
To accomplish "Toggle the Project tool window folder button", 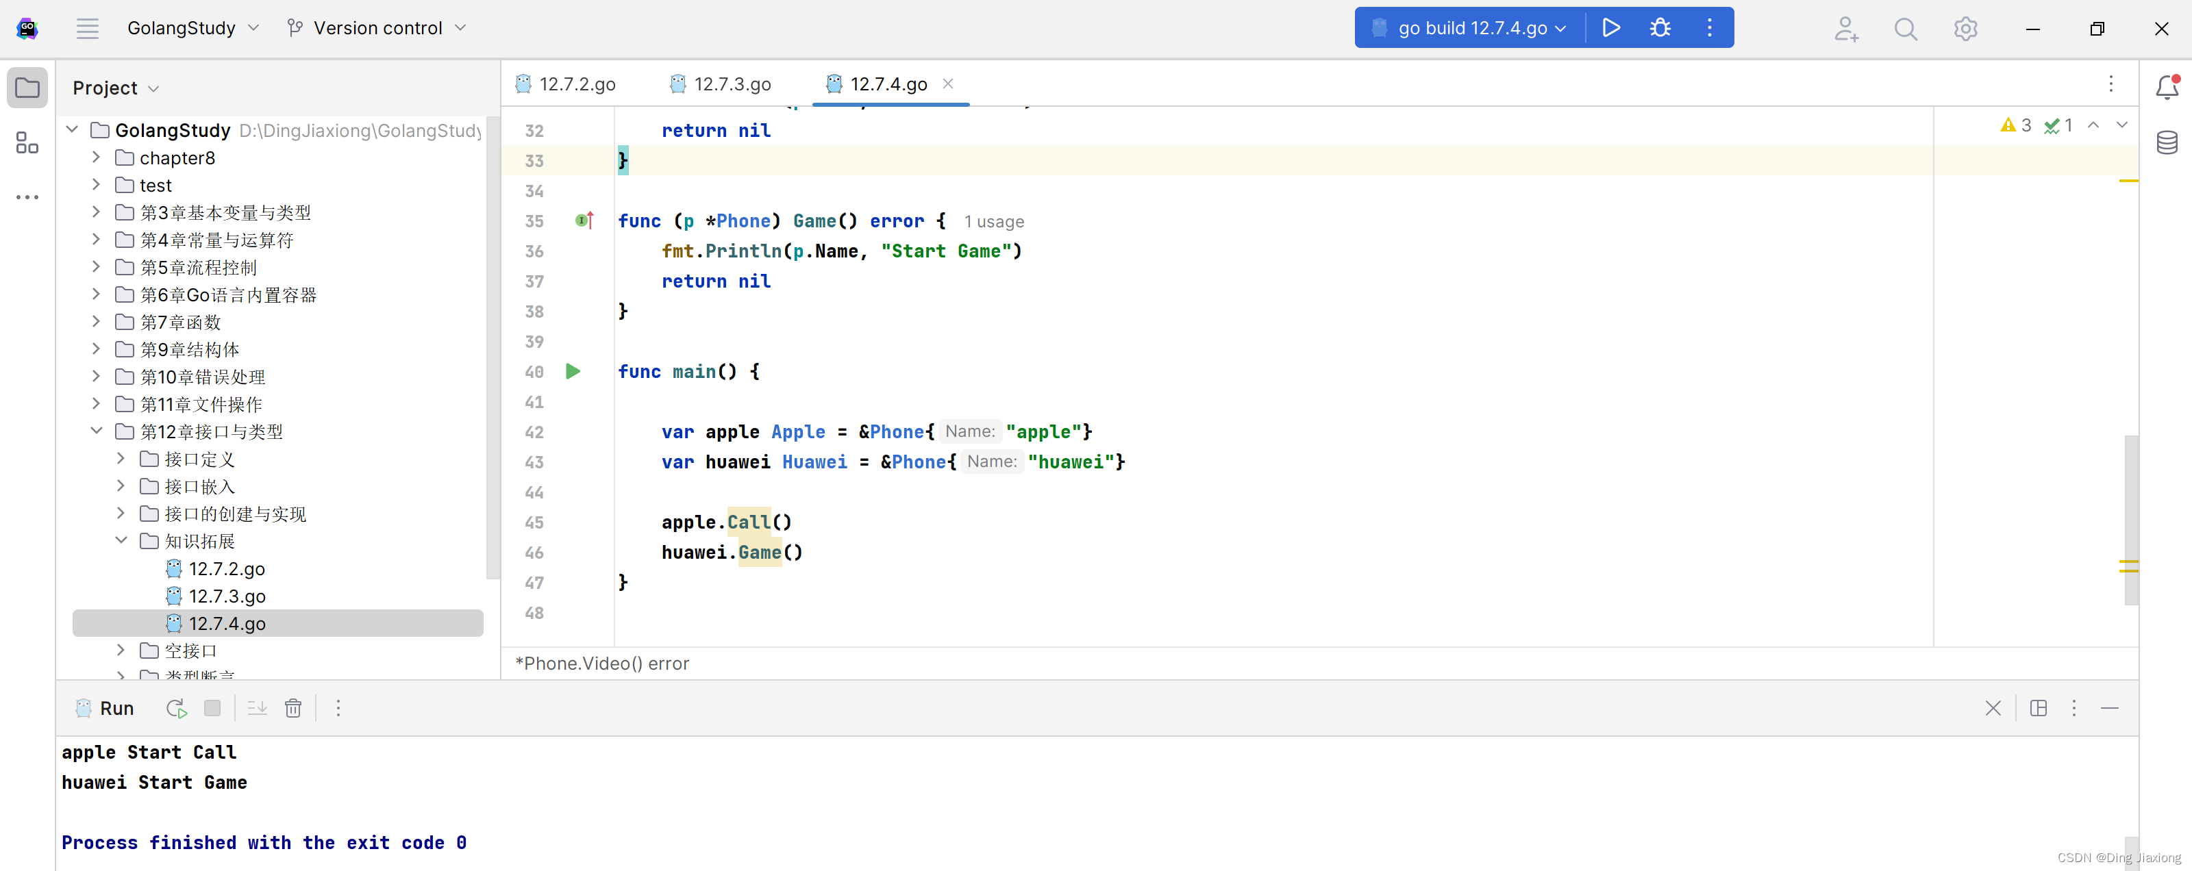I will [x=27, y=88].
